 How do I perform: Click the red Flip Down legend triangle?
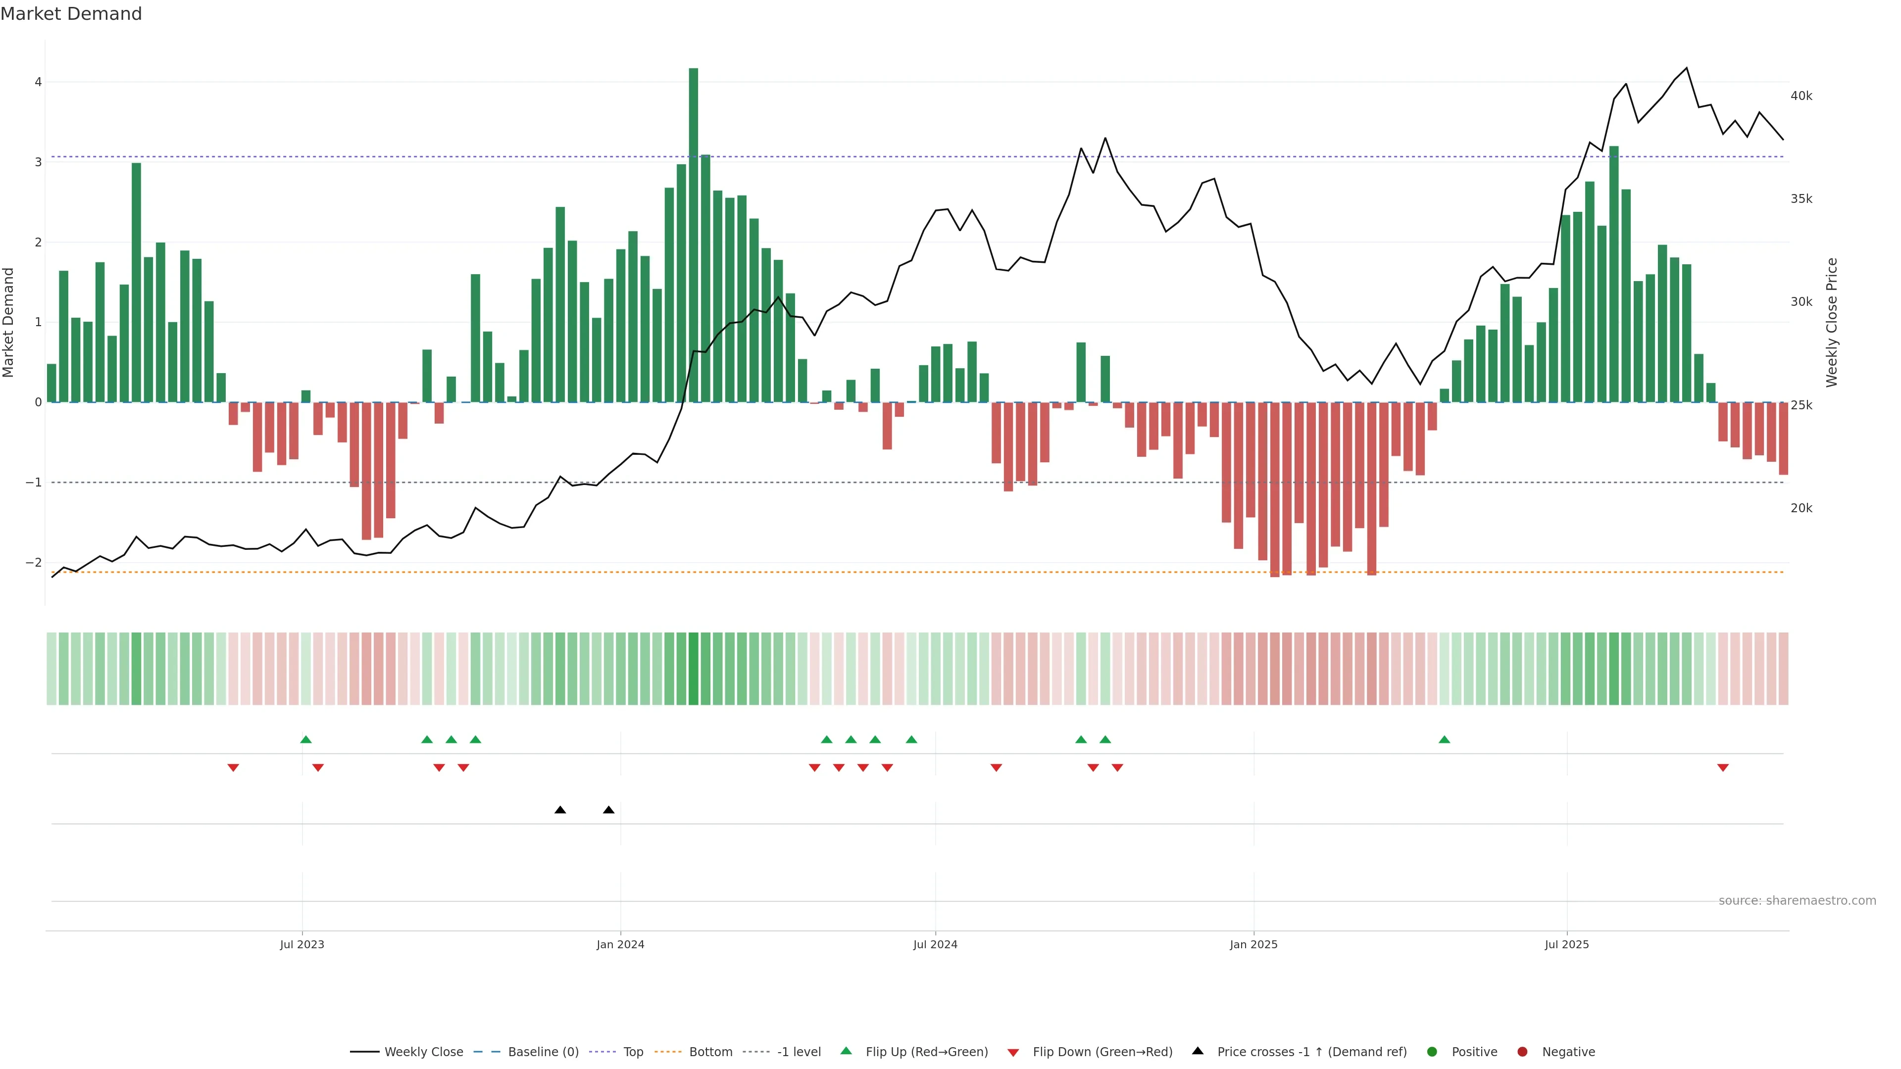tap(1013, 1052)
